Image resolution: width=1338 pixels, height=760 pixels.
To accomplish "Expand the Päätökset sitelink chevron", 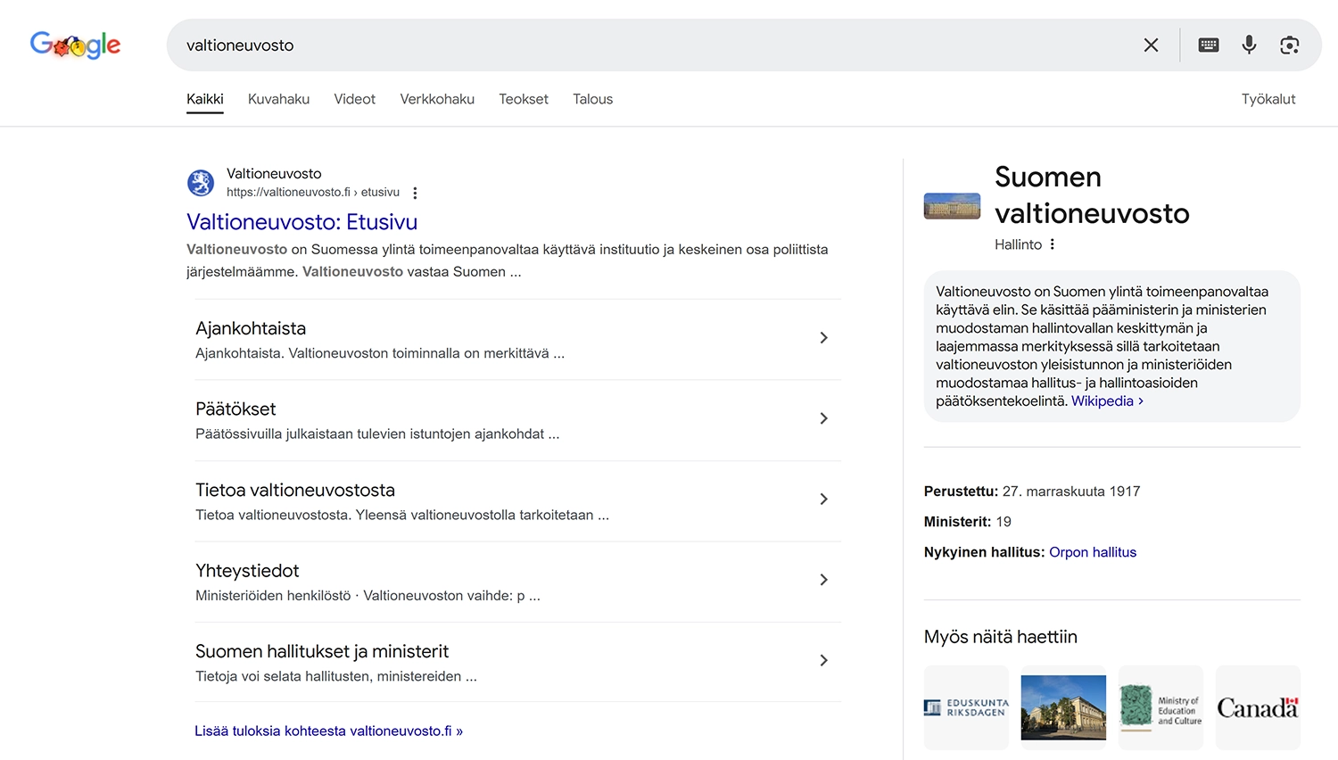I will click(823, 418).
